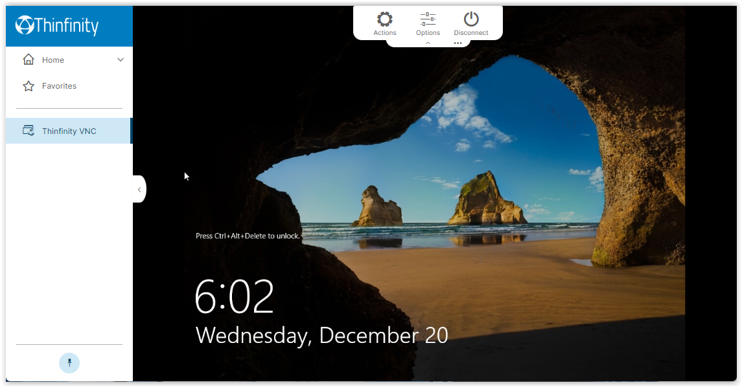The width and height of the screenshot is (742, 387).
Task: Click the 6:02 lock screen clock
Action: click(234, 297)
